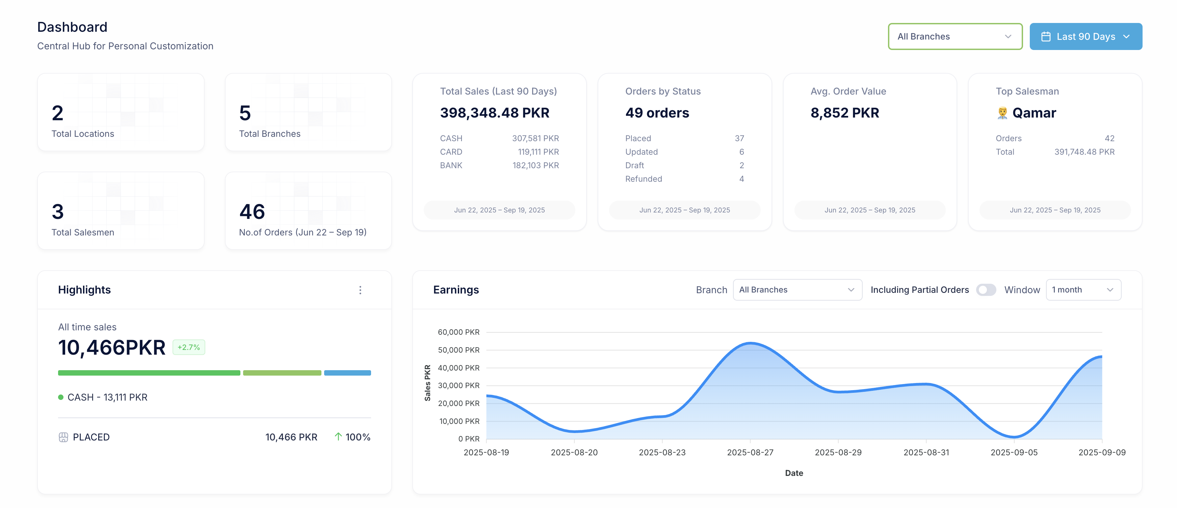Select the Total Locations stat card
Viewport: 1177px width, 508px height.
(121, 111)
